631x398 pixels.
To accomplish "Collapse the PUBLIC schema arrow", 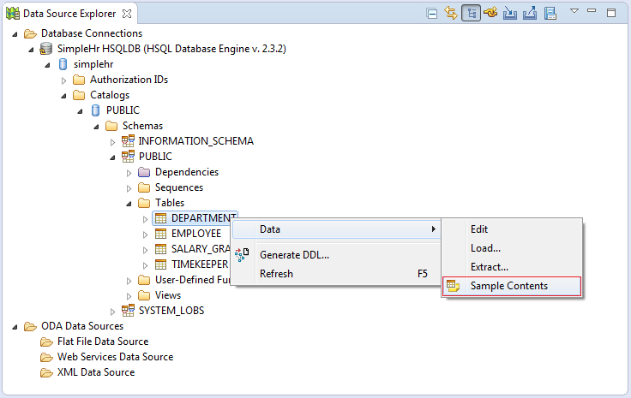I will tap(112, 157).
